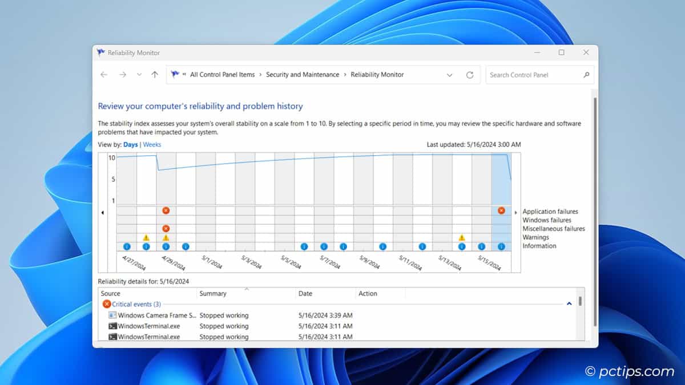Viewport: 685px width, 385px height.
Task: Select the red failure icon on 5/15 column
Action: 501,210
